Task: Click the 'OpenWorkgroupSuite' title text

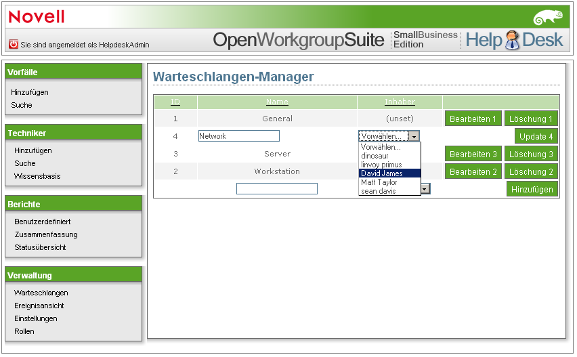Action: coord(299,40)
